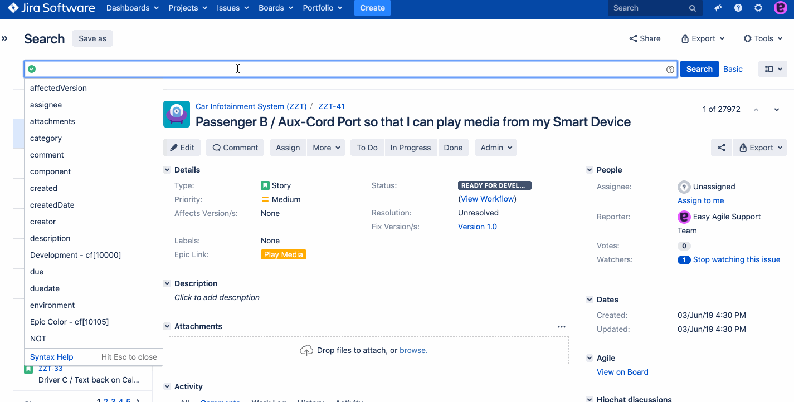Click the Play Media epic label
The image size is (794, 402).
283,254
